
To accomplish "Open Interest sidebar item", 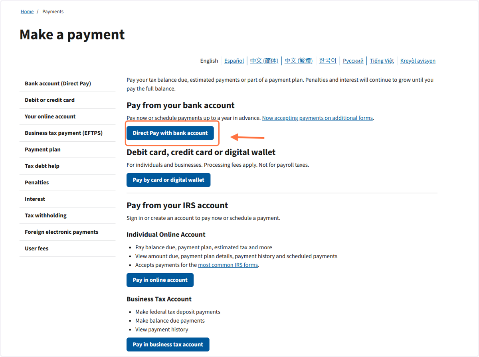I will click(67, 199).
